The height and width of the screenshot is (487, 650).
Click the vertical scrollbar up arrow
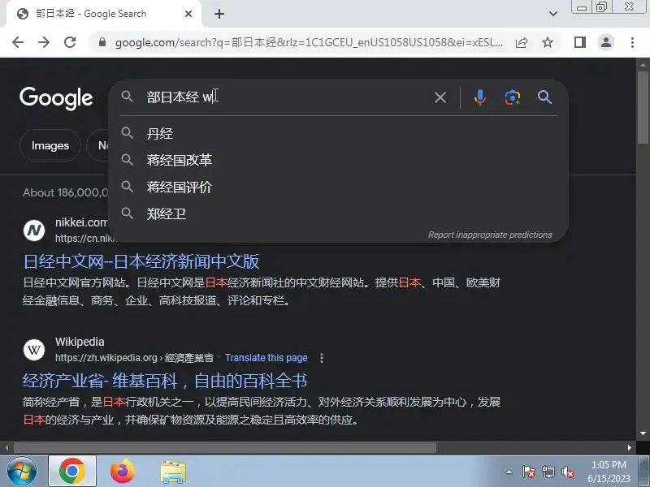pos(643,65)
